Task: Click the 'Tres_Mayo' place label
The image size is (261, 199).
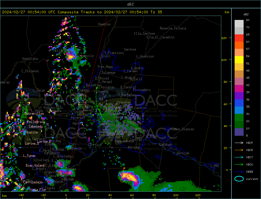Action: click(105, 67)
